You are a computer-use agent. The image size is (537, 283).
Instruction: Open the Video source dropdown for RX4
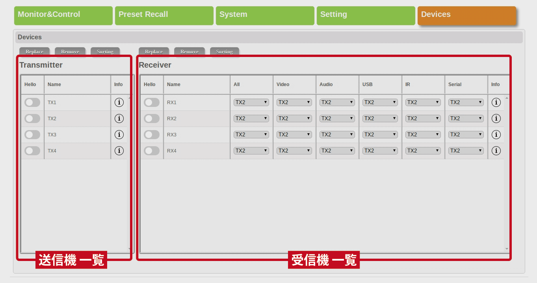click(294, 151)
